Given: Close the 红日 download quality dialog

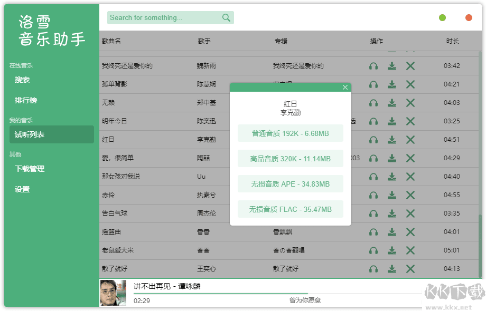Looking at the screenshot, I should (345, 88).
